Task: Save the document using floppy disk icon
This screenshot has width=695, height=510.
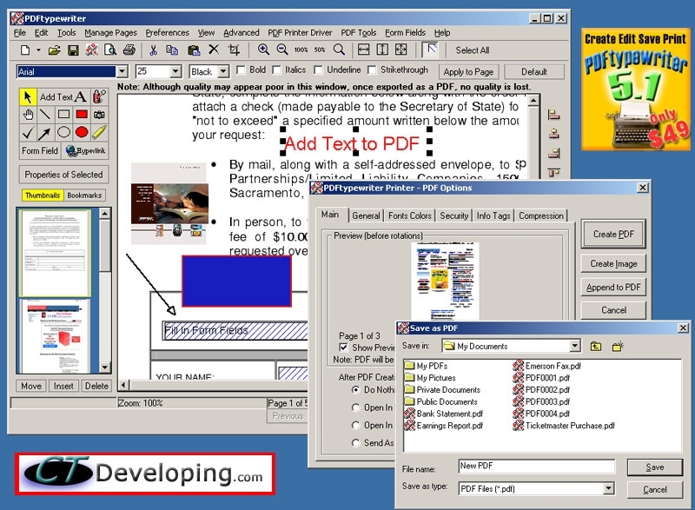Action: coord(73,50)
